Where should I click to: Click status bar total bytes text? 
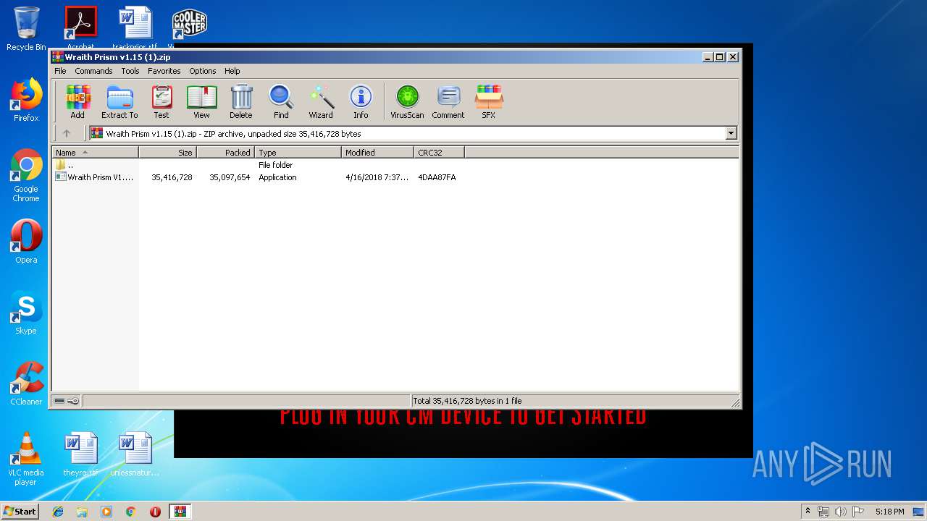coord(467,401)
